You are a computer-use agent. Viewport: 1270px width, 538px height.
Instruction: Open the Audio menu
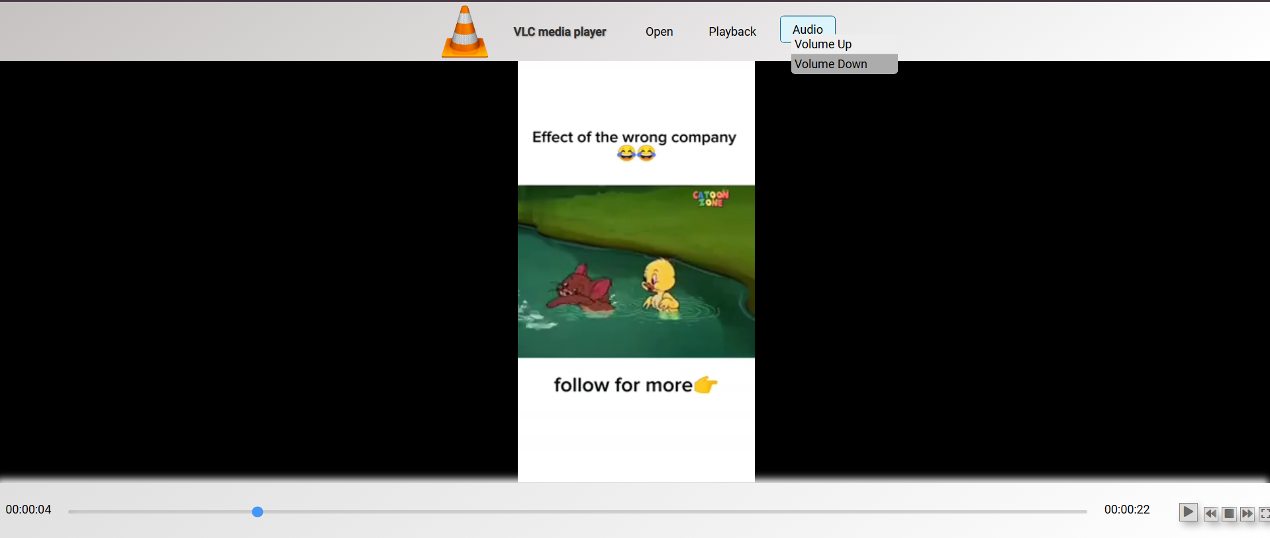807,29
